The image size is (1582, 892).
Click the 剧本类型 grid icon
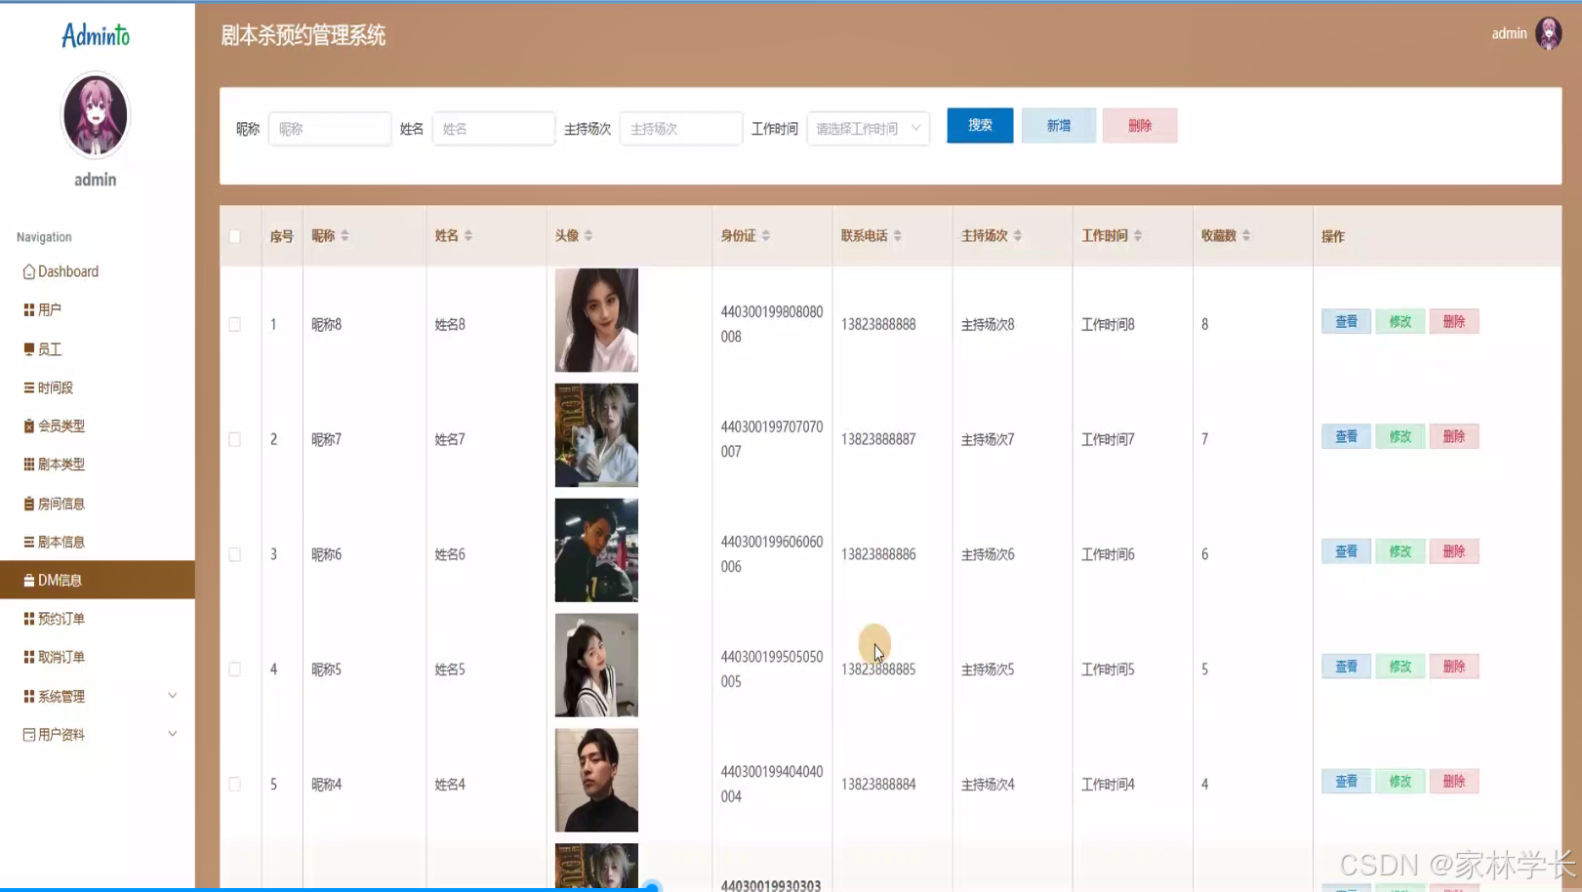[x=28, y=464]
